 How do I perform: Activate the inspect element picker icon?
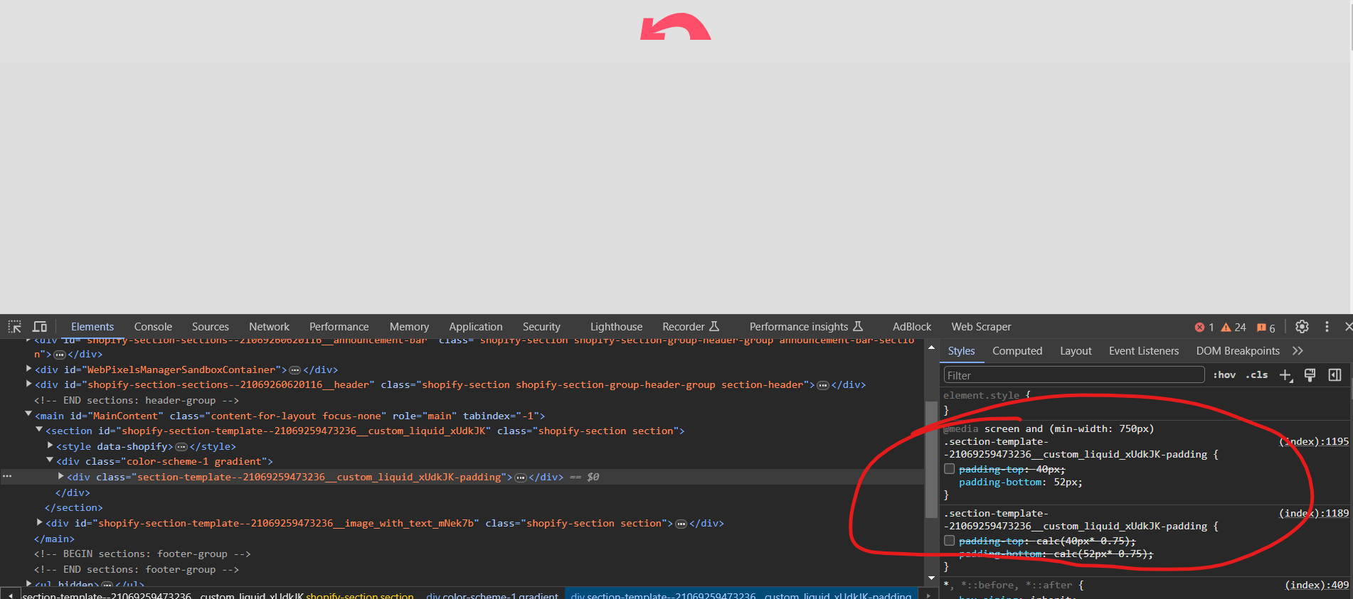[14, 327]
